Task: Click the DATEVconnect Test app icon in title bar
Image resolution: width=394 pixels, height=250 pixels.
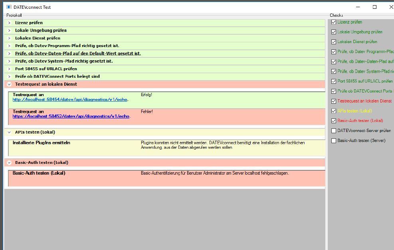Action: point(9,7)
